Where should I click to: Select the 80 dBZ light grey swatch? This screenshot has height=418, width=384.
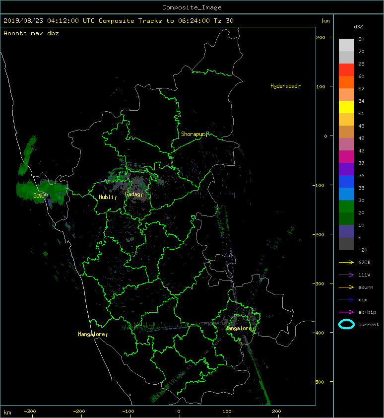[346, 45]
